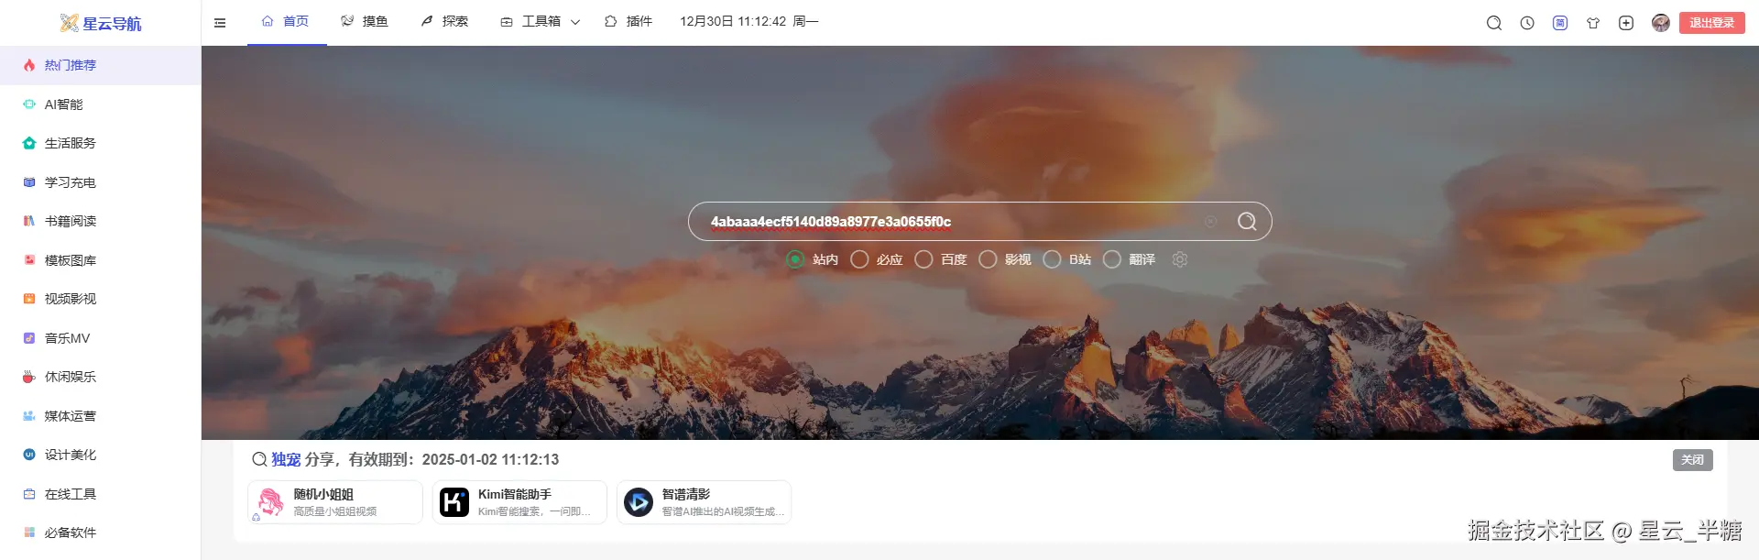
Task: Click the date and time display
Action: (x=748, y=22)
